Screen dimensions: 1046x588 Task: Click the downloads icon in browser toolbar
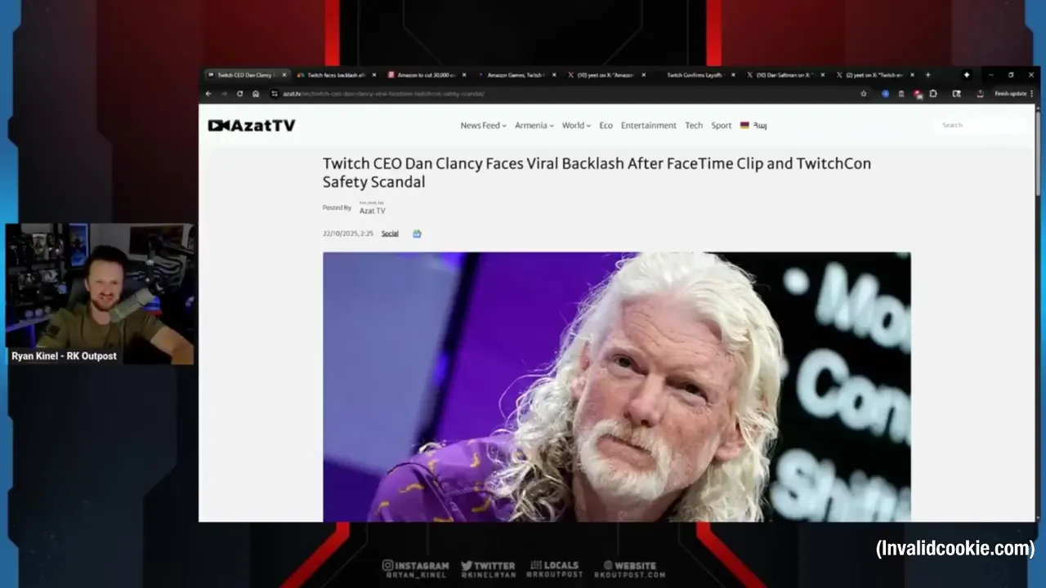pyautogui.click(x=980, y=94)
